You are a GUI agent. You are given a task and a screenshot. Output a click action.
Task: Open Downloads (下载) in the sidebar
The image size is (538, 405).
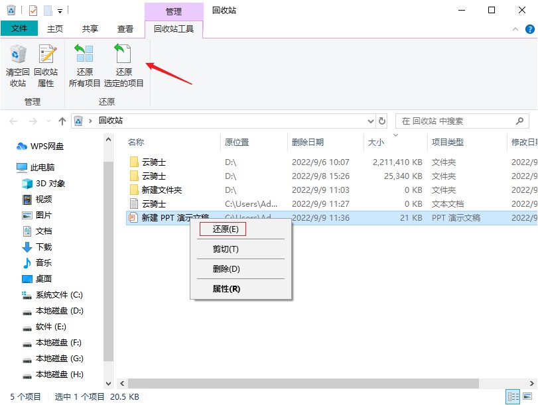37,247
